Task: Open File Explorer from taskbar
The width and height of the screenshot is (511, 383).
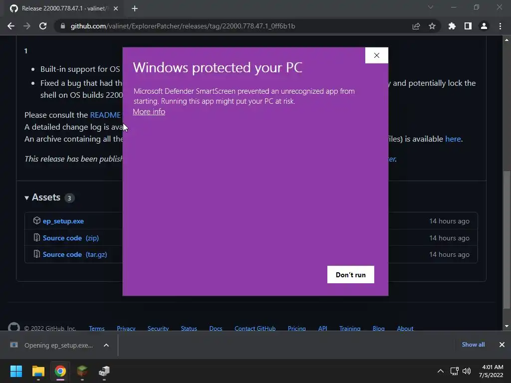Action: tap(38, 371)
